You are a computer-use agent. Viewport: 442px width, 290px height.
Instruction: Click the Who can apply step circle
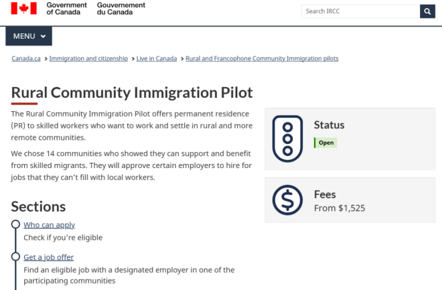point(15,225)
